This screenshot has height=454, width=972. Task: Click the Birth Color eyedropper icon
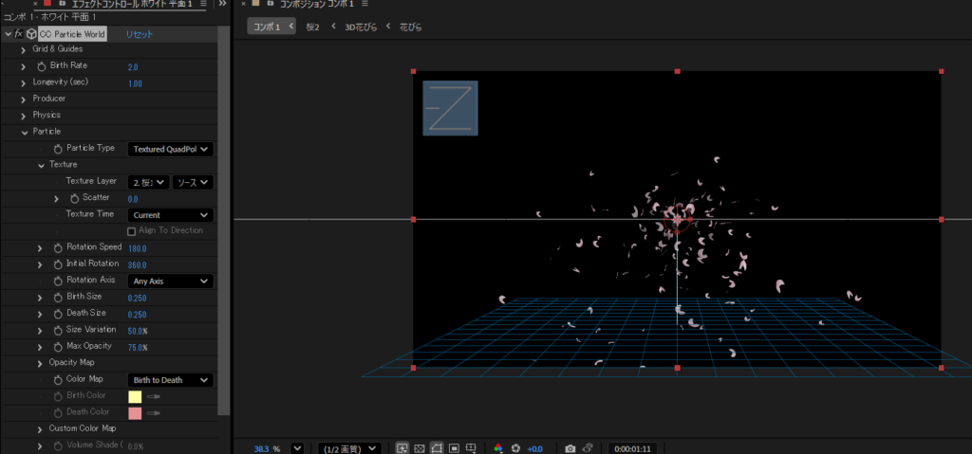click(153, 396)
